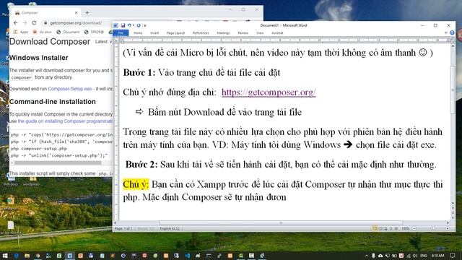Click the tab selector at the ruler's left end

pos(116,41)
